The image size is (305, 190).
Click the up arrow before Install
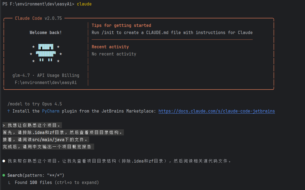coord(9,111)
